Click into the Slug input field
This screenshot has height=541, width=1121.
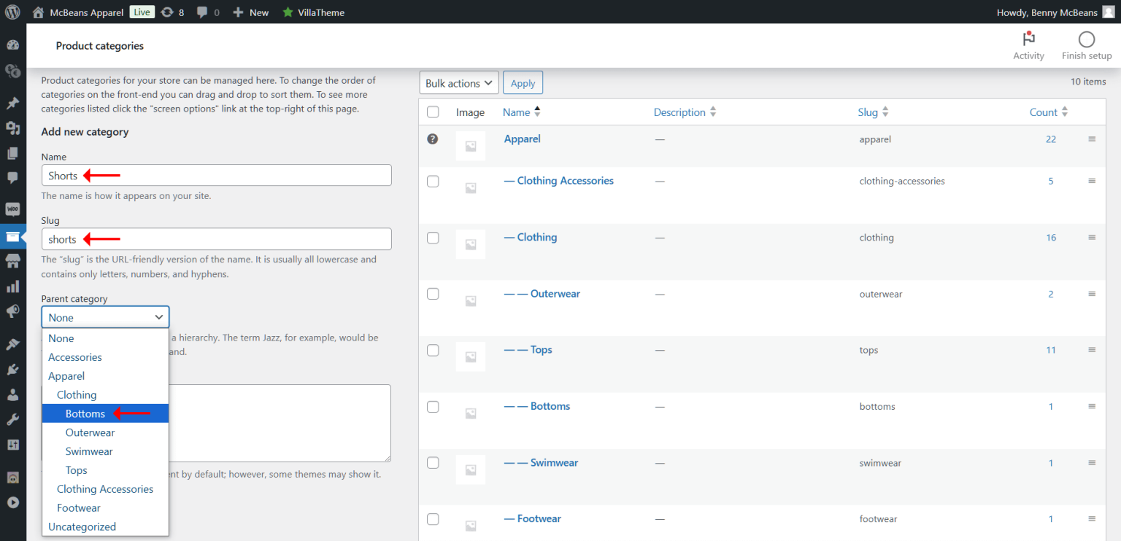coord(217,239)
